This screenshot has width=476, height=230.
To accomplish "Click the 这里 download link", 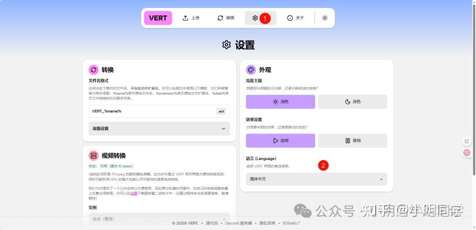I will pos(134,193).
